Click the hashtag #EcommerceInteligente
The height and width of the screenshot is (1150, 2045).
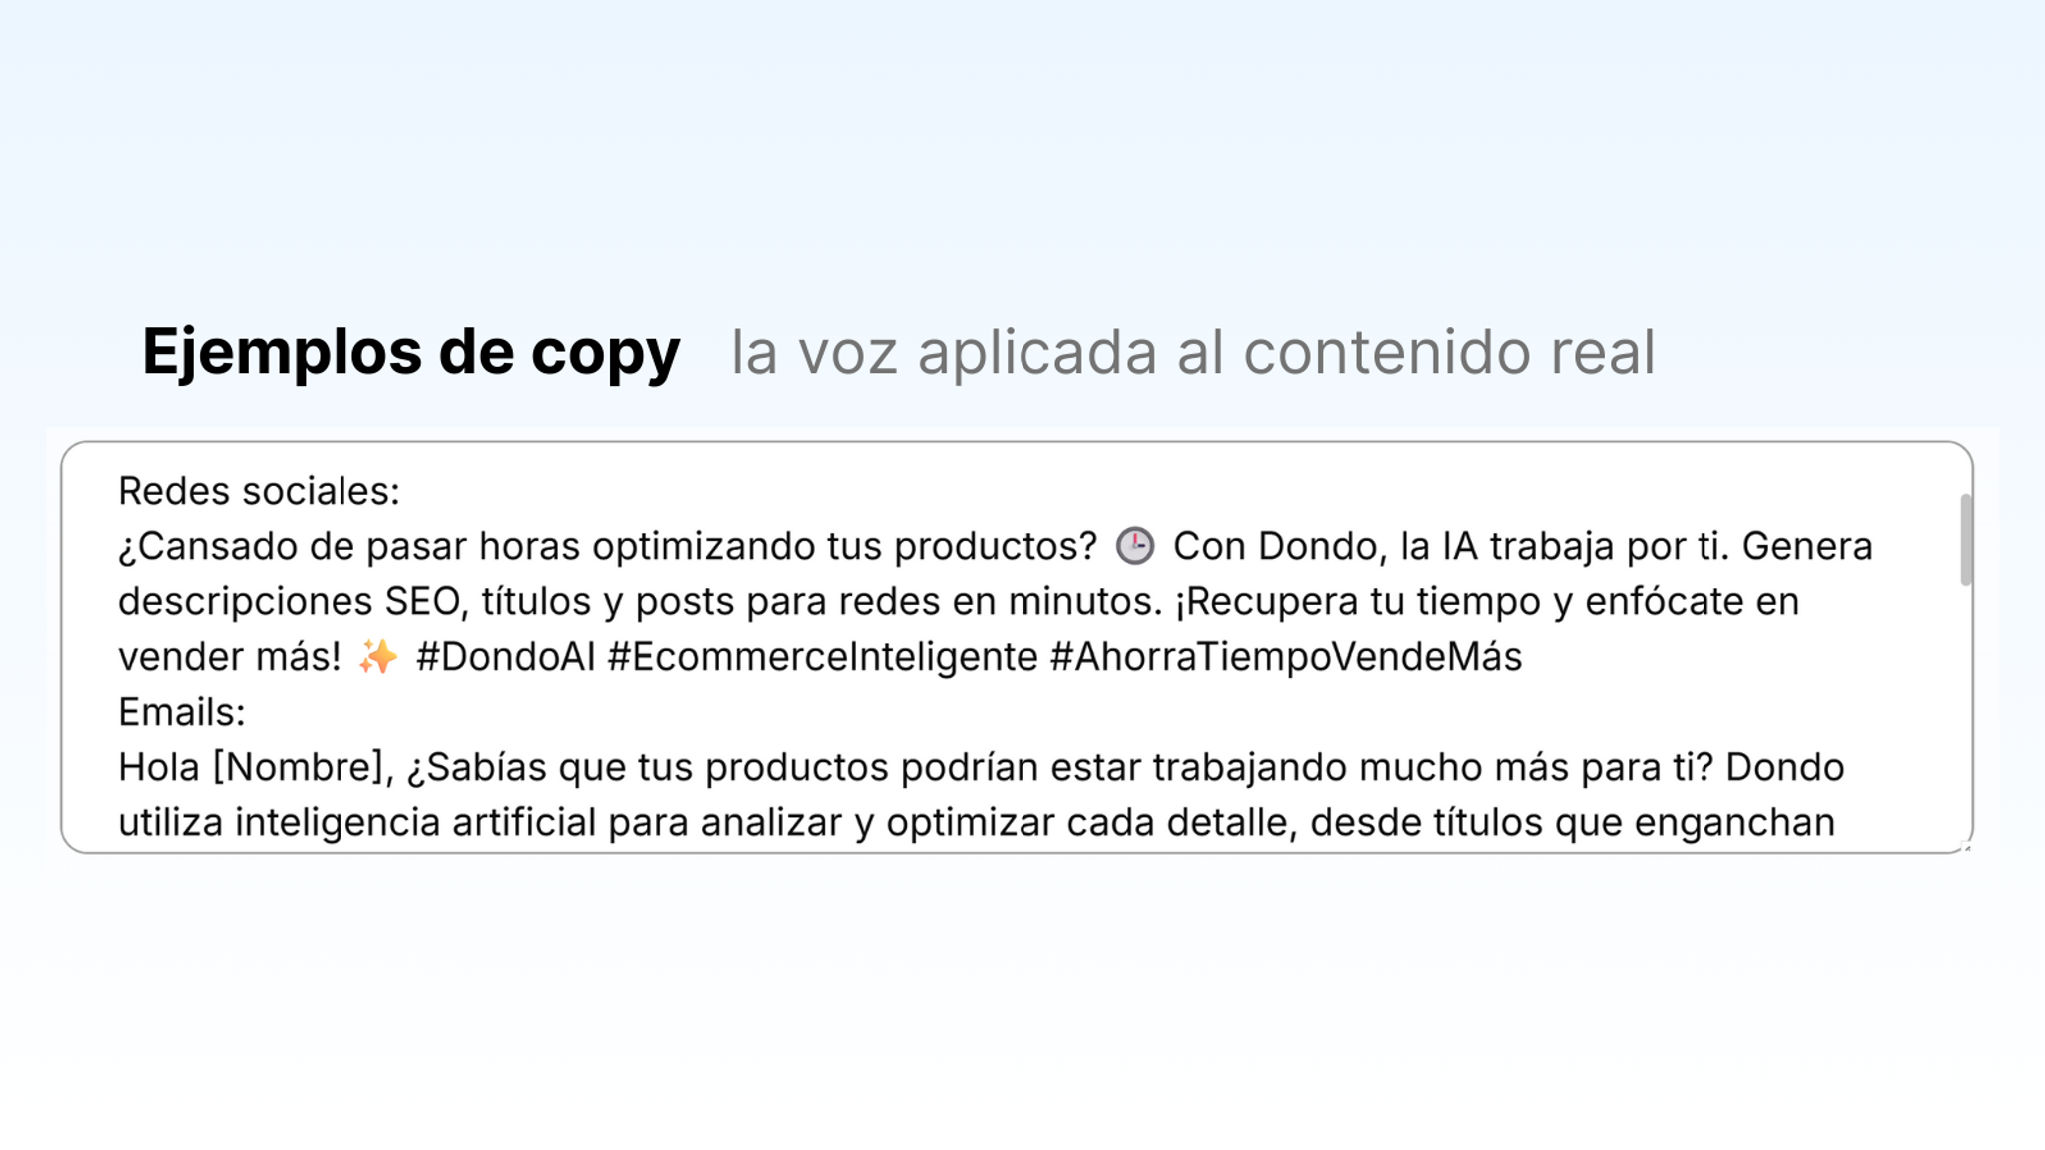click(823, 657)
